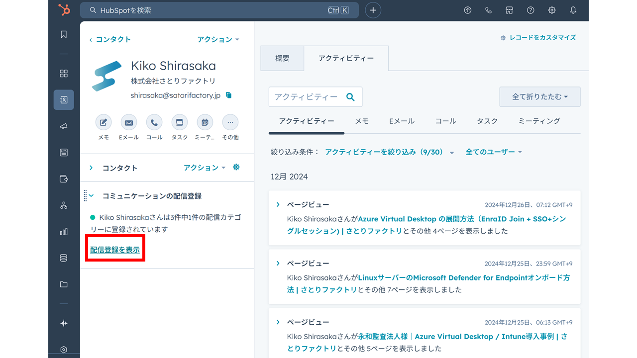
Task: Open the marketplace storefront icon in the top bar
Action: [510, 10]
